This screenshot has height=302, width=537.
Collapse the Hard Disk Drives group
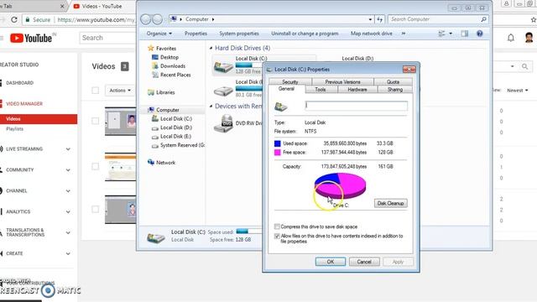coord(211,49)
